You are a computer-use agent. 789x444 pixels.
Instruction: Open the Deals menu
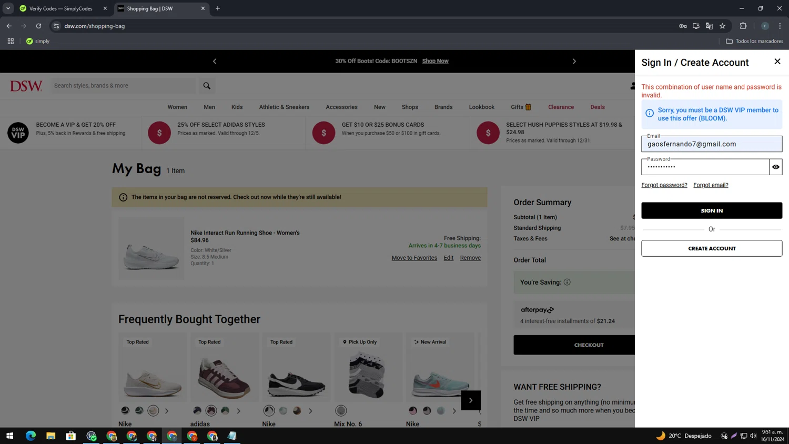coord(597,107)
